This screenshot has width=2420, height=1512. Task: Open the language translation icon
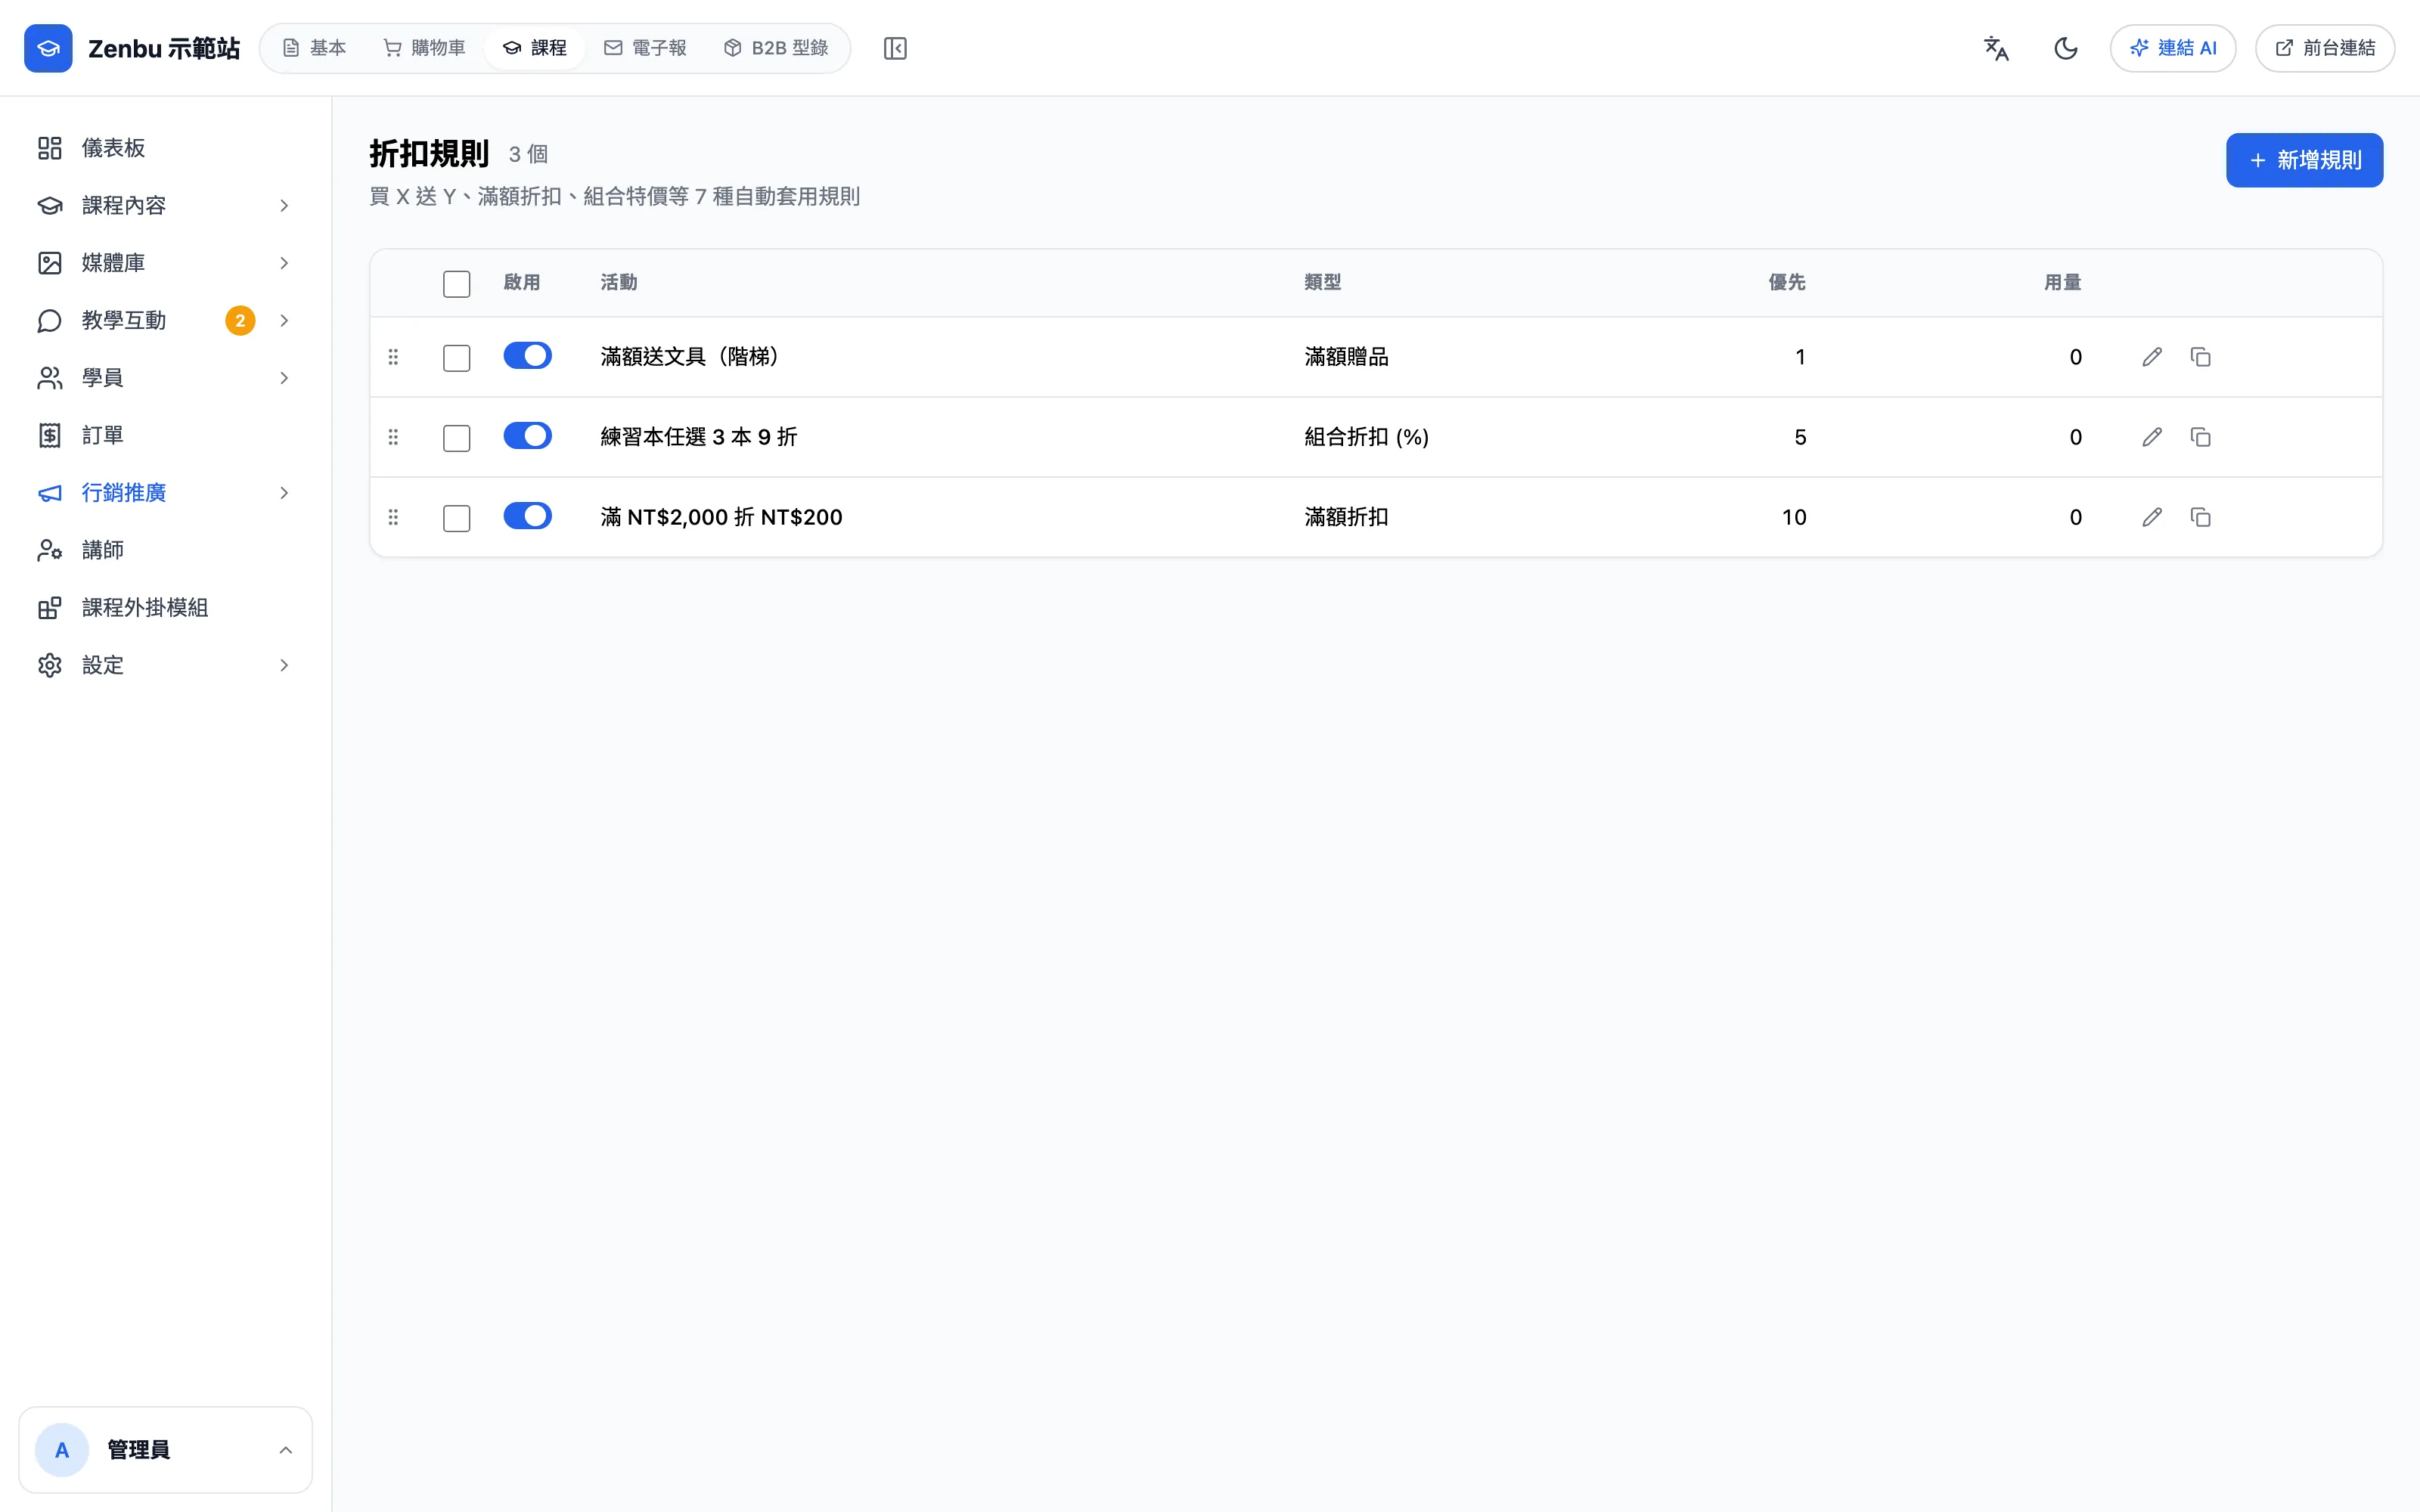tap(1996, 48)
